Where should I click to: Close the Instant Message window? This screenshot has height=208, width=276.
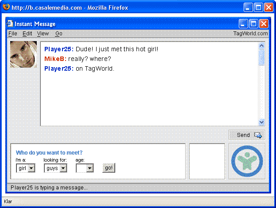264,24
